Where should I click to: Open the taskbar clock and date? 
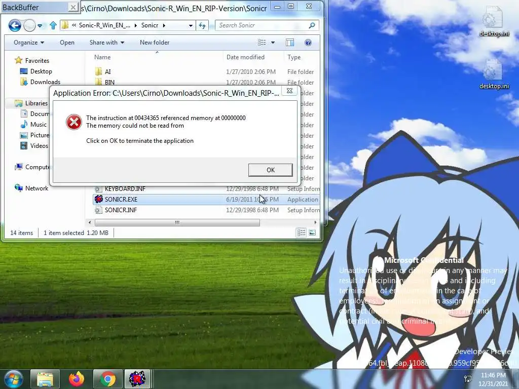493,379
